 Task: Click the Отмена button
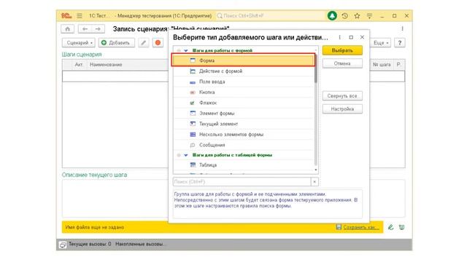pyautogui.click(x=342, y=63)
